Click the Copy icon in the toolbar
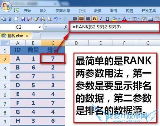160x126 pixels. [x=4, y=19]
